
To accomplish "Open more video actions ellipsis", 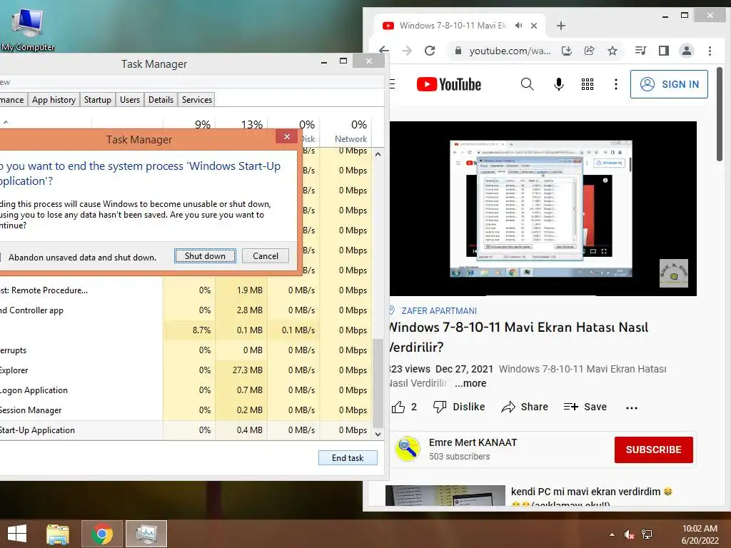I will [632, 407].
